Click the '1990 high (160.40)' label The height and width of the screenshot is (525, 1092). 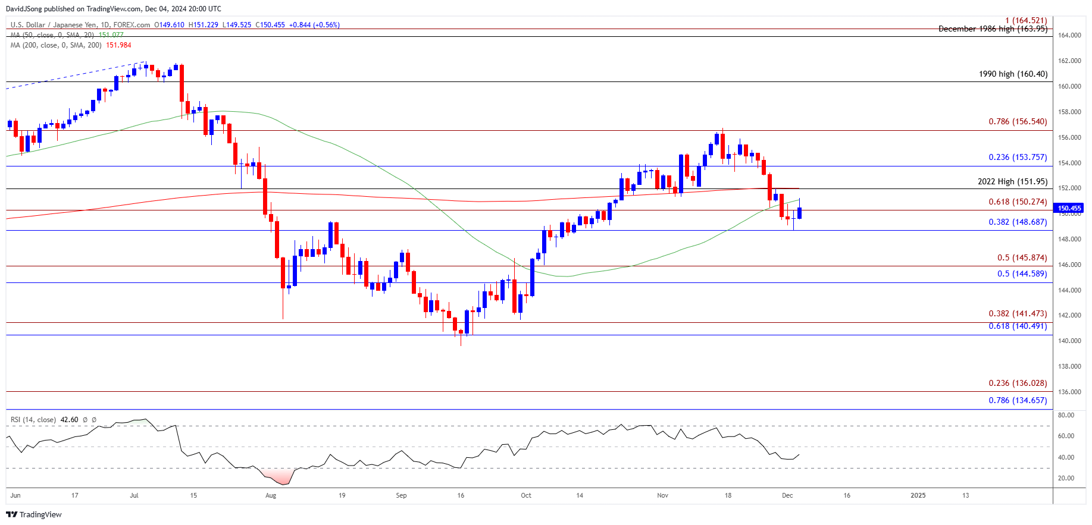coord(1013,74)
